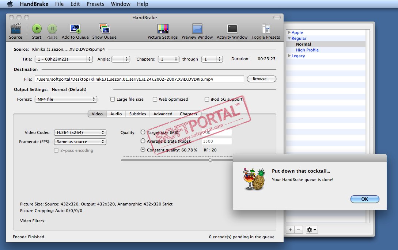Add a preset with plus button
This screenshot has height=250, width=398.
(290, 230)
